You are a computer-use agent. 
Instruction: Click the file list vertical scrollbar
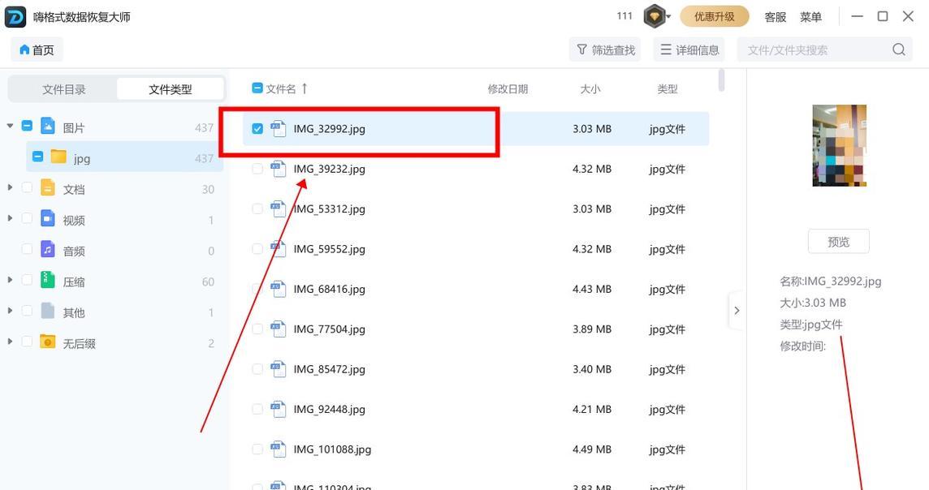pos(721,80)
